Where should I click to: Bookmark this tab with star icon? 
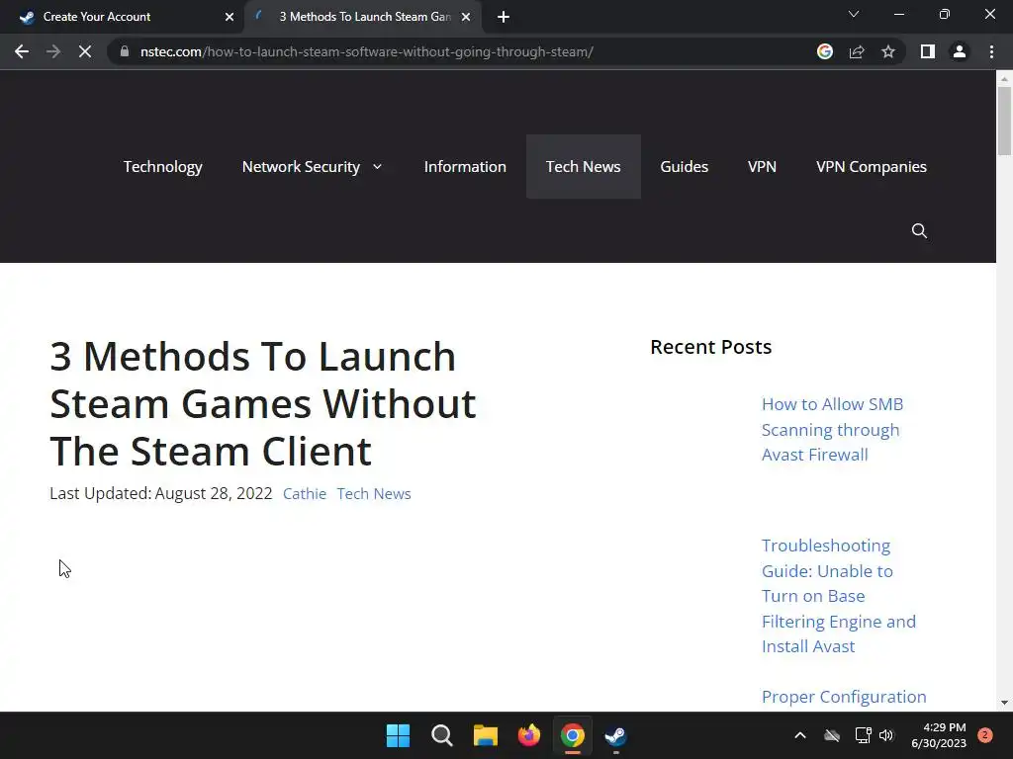click(x=888, y=51)
